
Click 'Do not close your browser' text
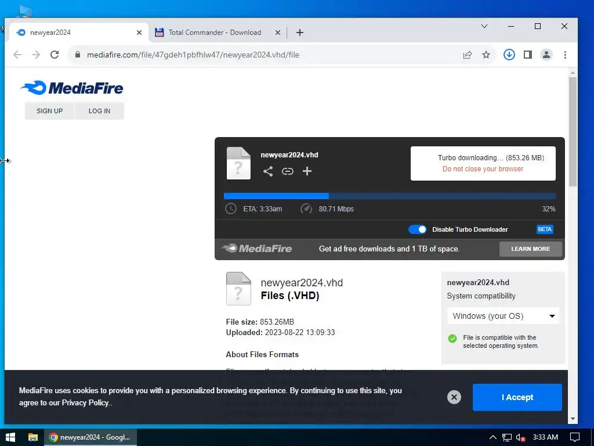[x=483, y=169]
